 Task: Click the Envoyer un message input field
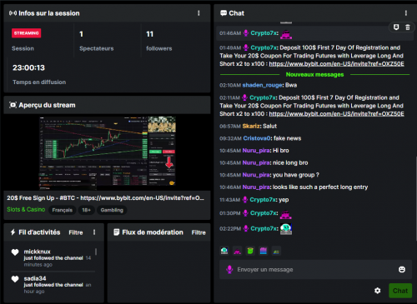click(x=315, y=269)
